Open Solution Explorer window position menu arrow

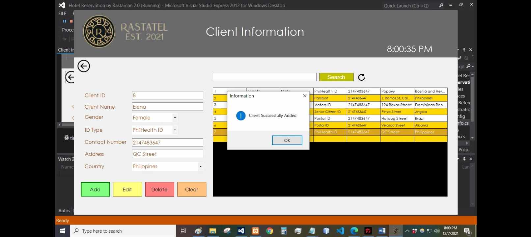click(458, 50)
